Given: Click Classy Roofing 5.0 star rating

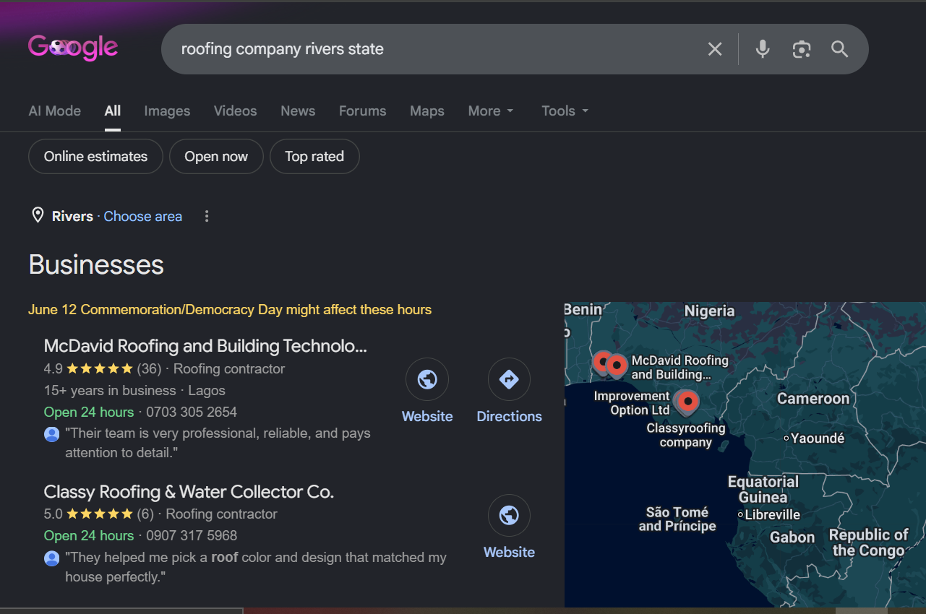Looking at the screenshot, I should [98, 514].
